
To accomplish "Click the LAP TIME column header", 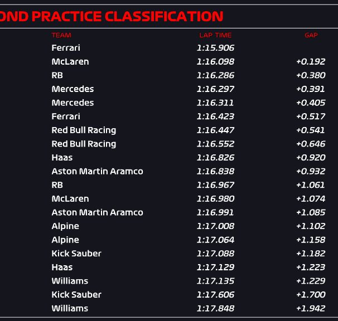I will (215, 35).
